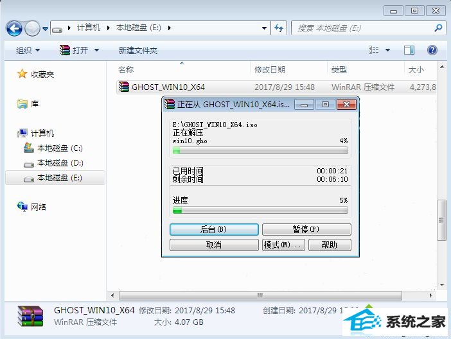The image size is (451, 339).
Task: Click the overall 进度 progress bar
Action: tap(260, 210)
